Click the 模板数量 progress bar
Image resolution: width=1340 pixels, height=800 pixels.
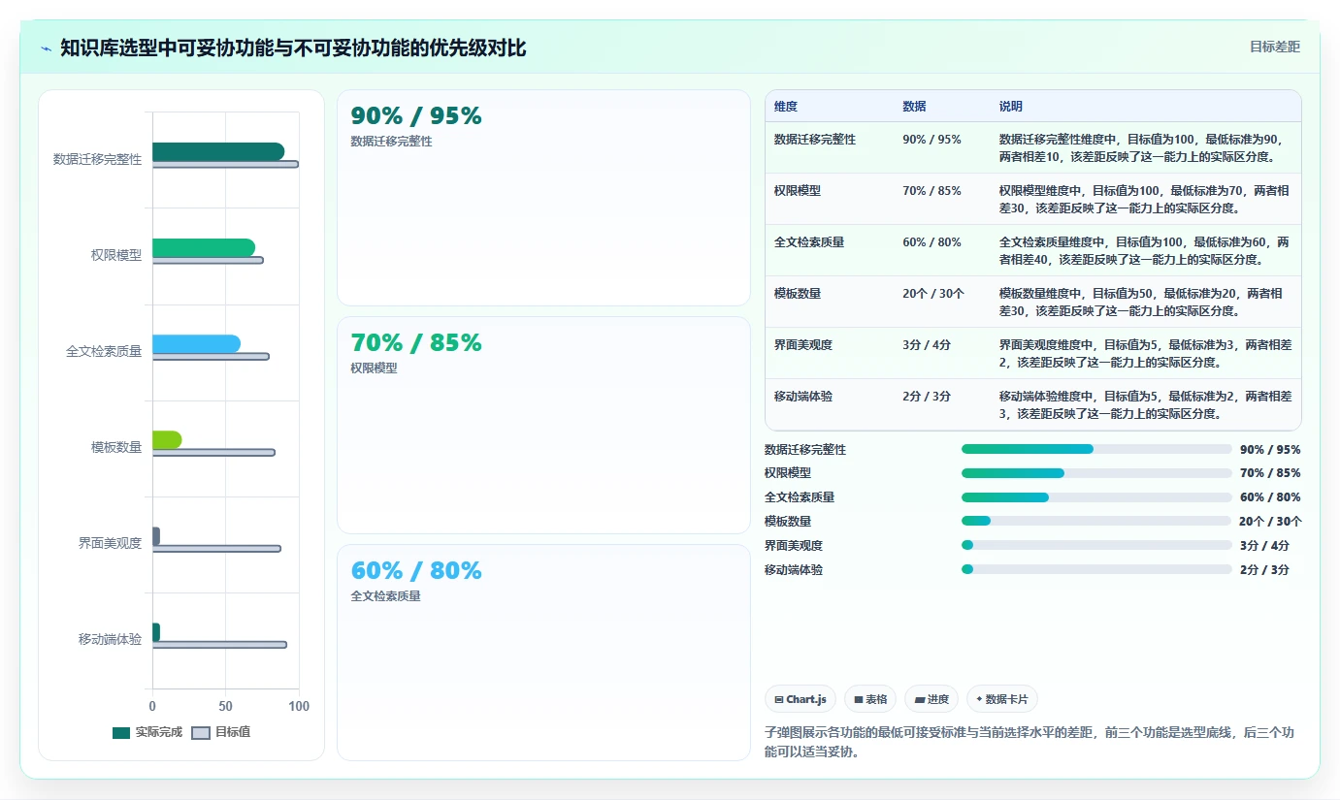[1096, 521]
